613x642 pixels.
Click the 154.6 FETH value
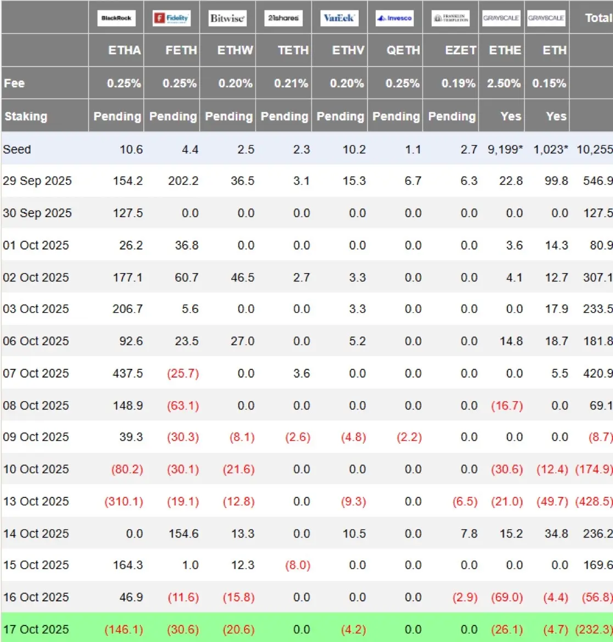coord(184,534)
